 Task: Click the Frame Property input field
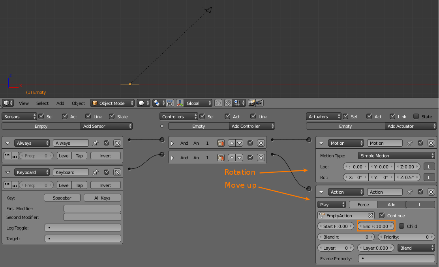(x=396, y=258)
